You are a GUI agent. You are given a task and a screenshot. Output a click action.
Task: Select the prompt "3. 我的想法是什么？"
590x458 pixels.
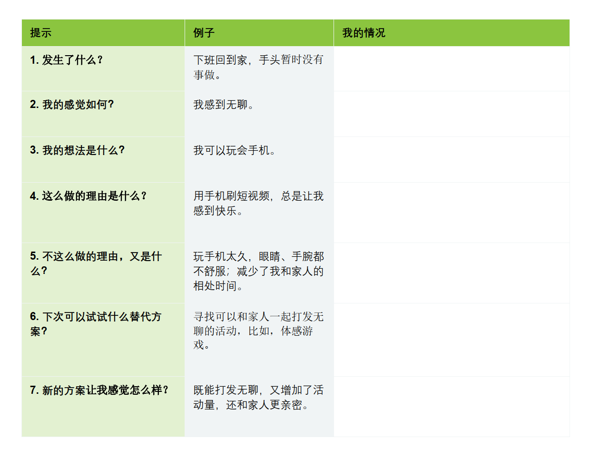[78, 150]
